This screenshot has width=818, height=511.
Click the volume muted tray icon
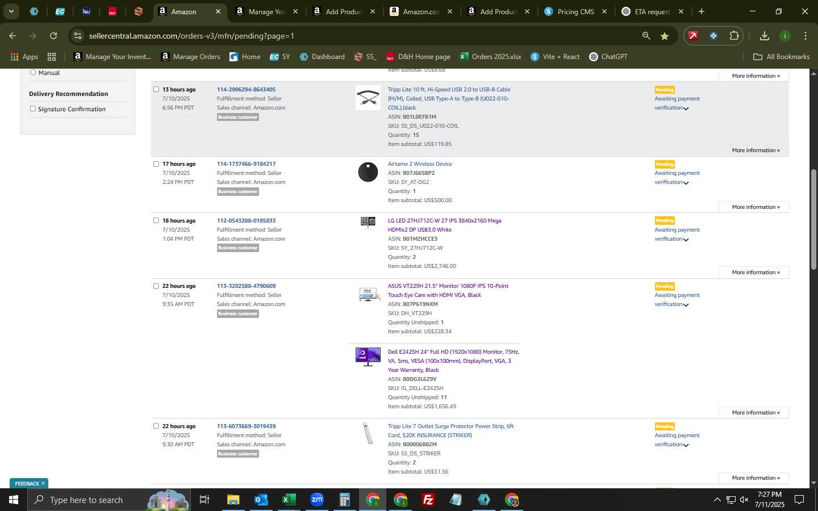click(x=744, y=500)
